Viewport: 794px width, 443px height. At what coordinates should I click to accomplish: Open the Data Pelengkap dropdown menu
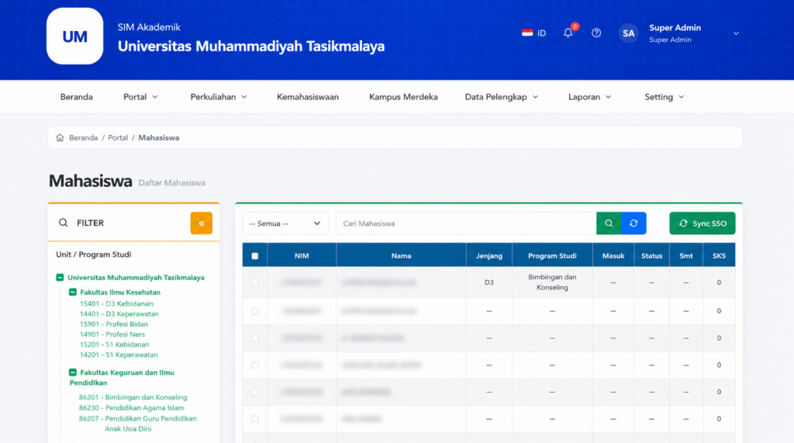coord(502,97)
